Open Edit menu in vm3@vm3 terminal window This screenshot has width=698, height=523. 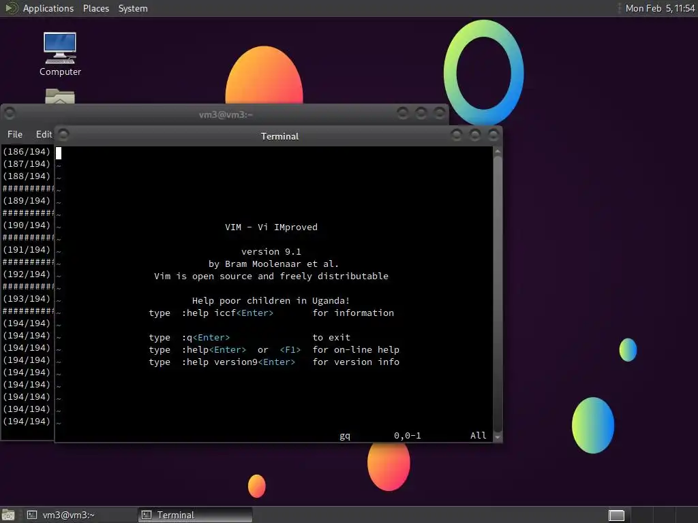[x=44, y=134]
